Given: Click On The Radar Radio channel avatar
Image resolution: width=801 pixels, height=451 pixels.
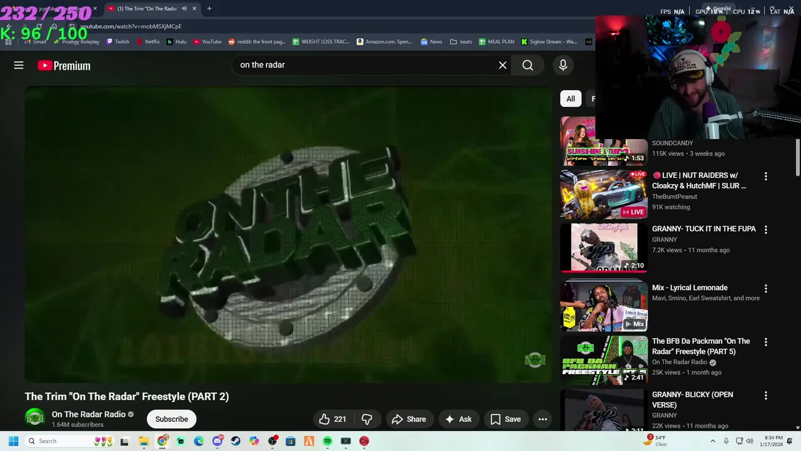Looking at the screenshot, I should [35, 418].
